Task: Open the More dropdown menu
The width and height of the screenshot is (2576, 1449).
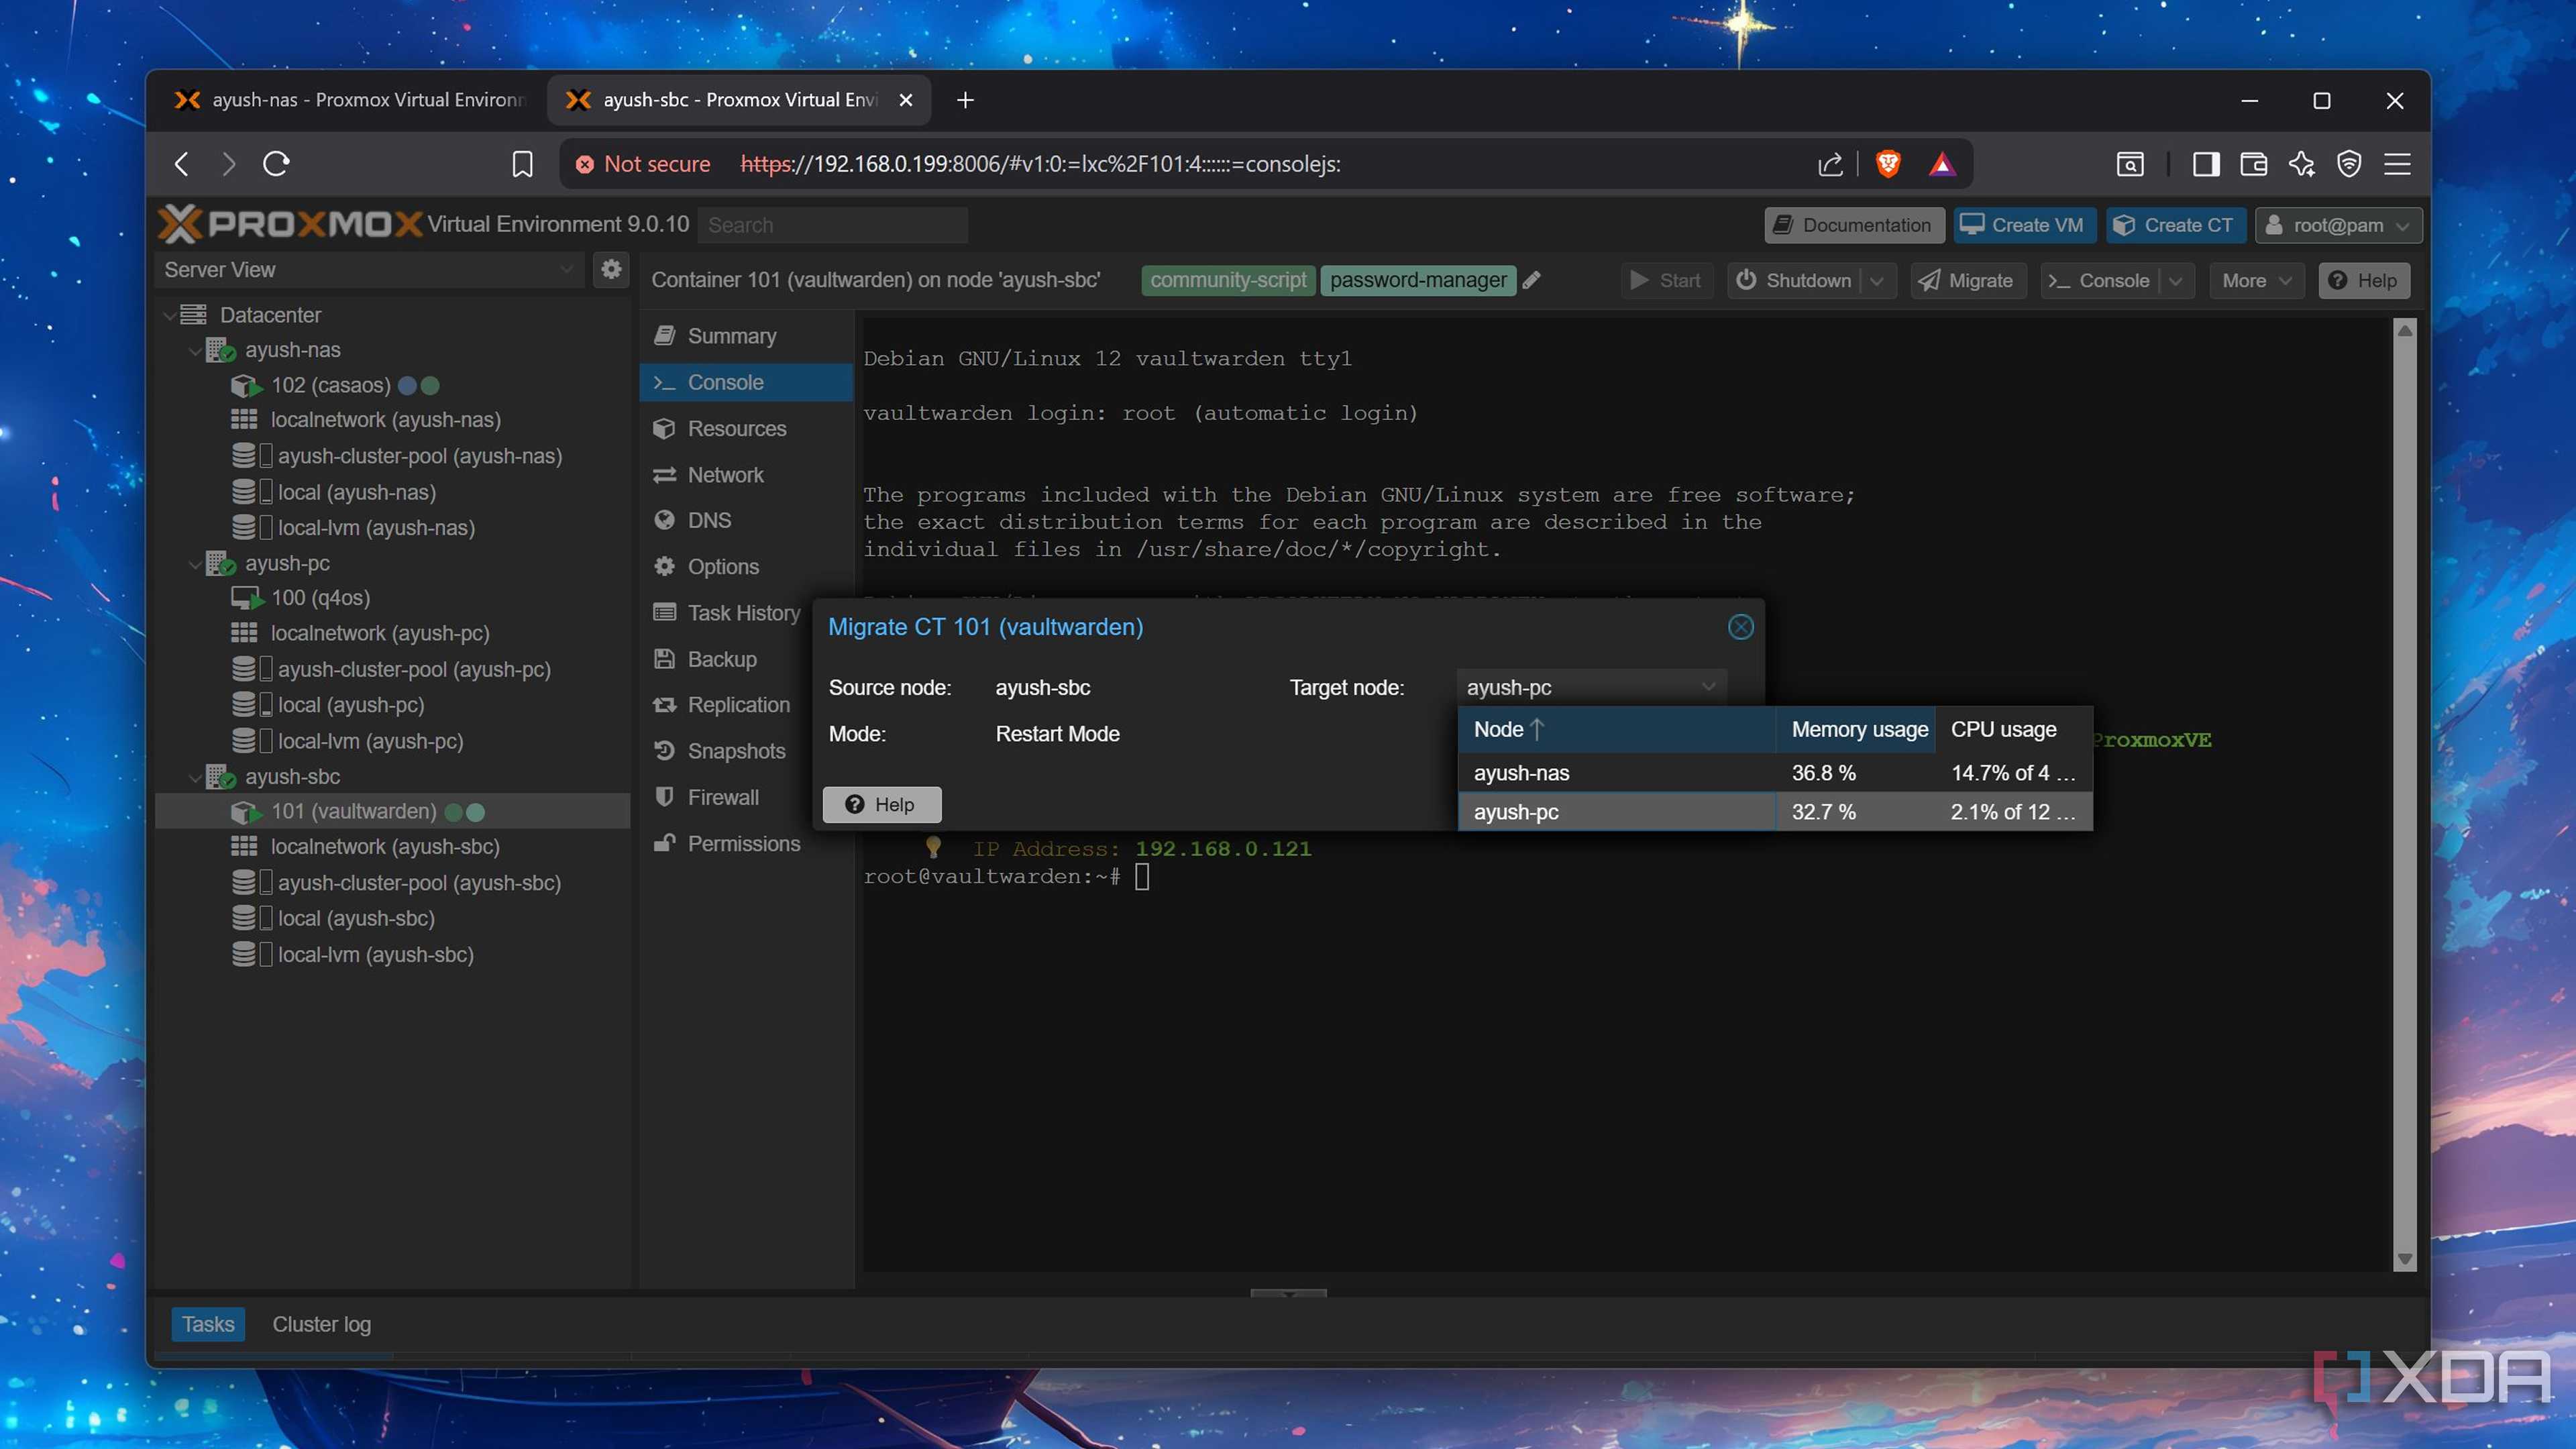Action: [x=2256, y=281]
